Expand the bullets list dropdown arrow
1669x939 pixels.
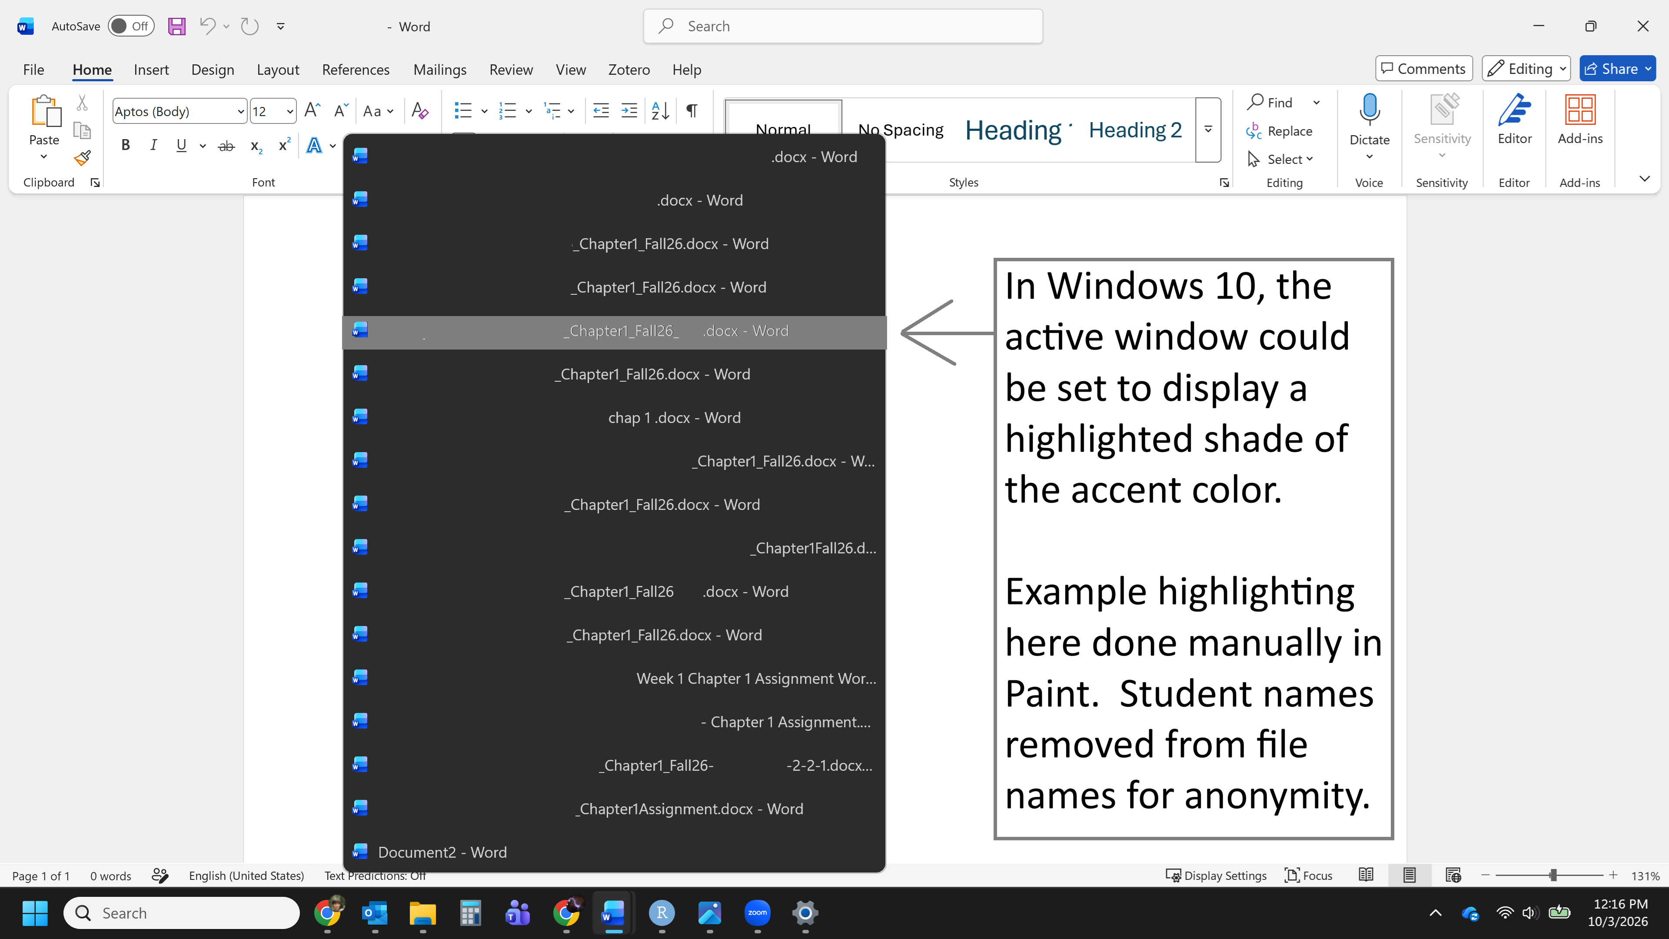(x=484, y=111)
